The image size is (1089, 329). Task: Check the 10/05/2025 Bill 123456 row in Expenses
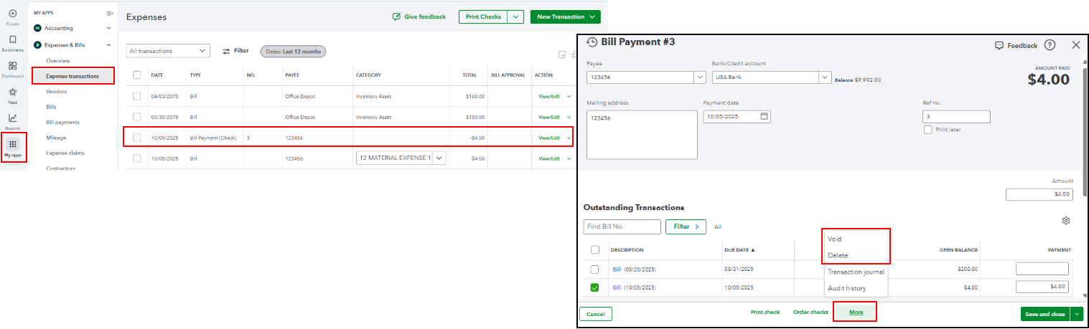(x=136, y=158)
